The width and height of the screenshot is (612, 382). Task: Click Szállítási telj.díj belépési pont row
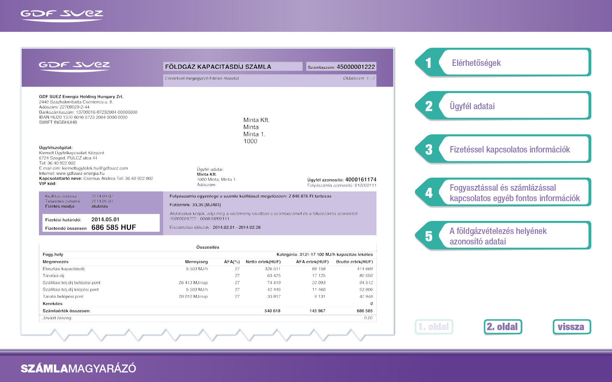tap(208, 283)
